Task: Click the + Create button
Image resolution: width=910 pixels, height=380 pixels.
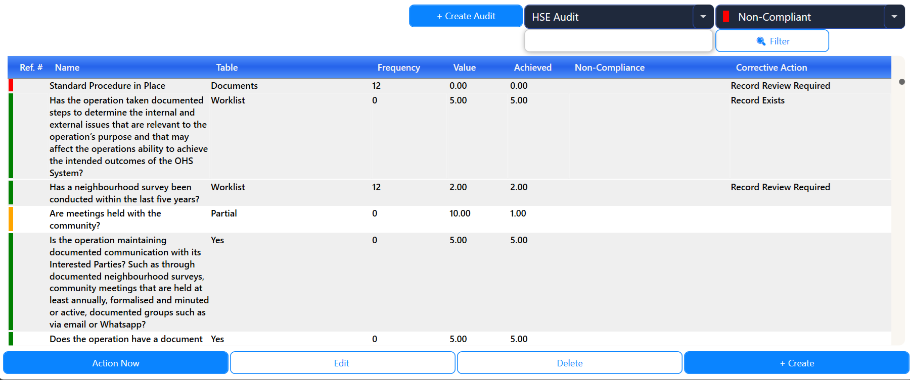Action: point(797,363)
